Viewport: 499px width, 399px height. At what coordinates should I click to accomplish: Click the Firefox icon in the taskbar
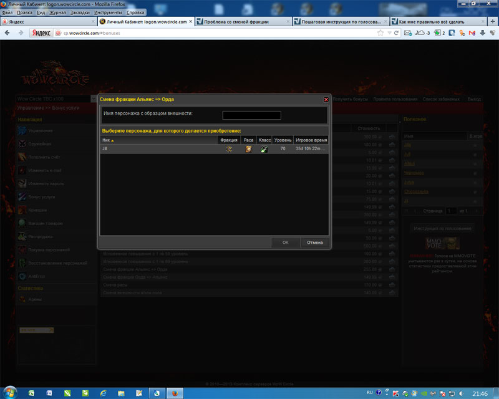tap(175, 393)
